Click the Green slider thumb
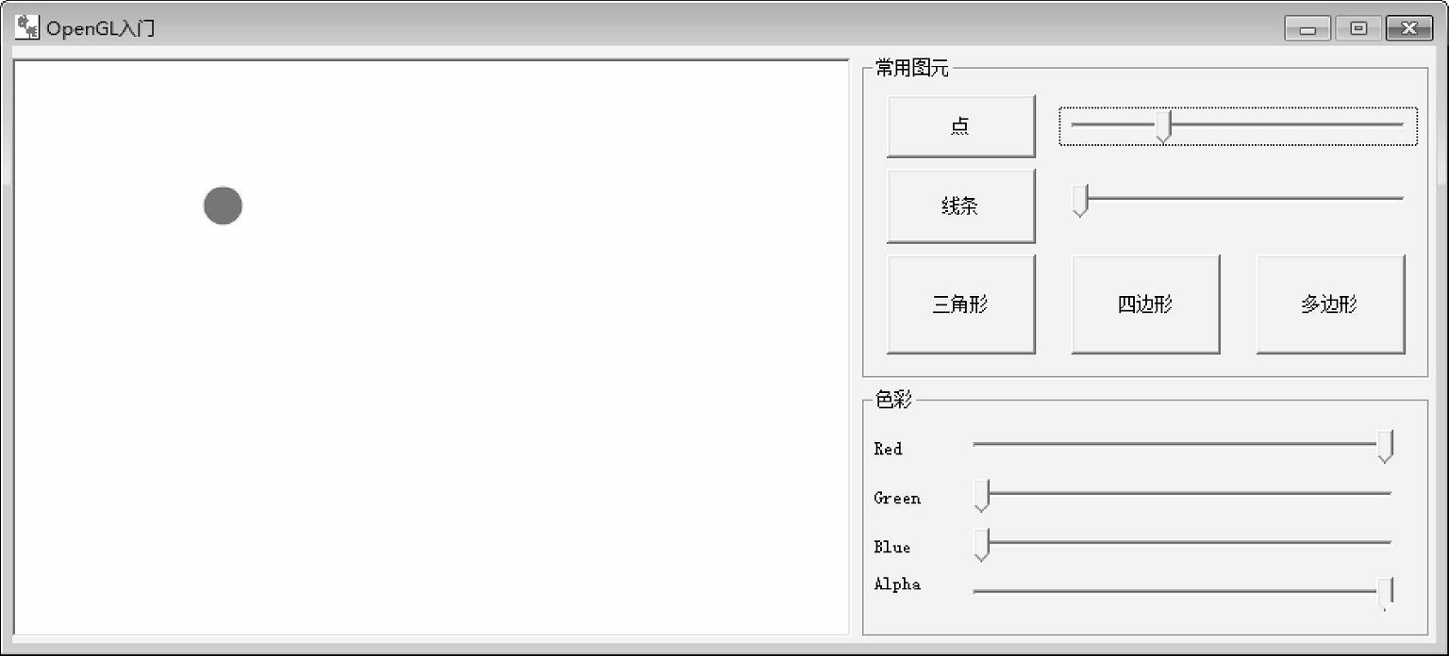This screenshot has width=1449, height=656. coord(981,496)
